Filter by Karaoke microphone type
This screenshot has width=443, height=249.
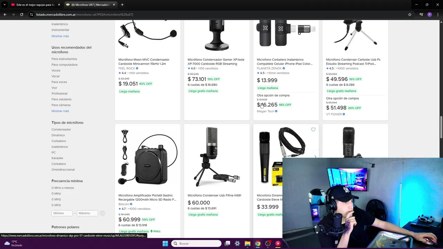[x=57, y=158]
